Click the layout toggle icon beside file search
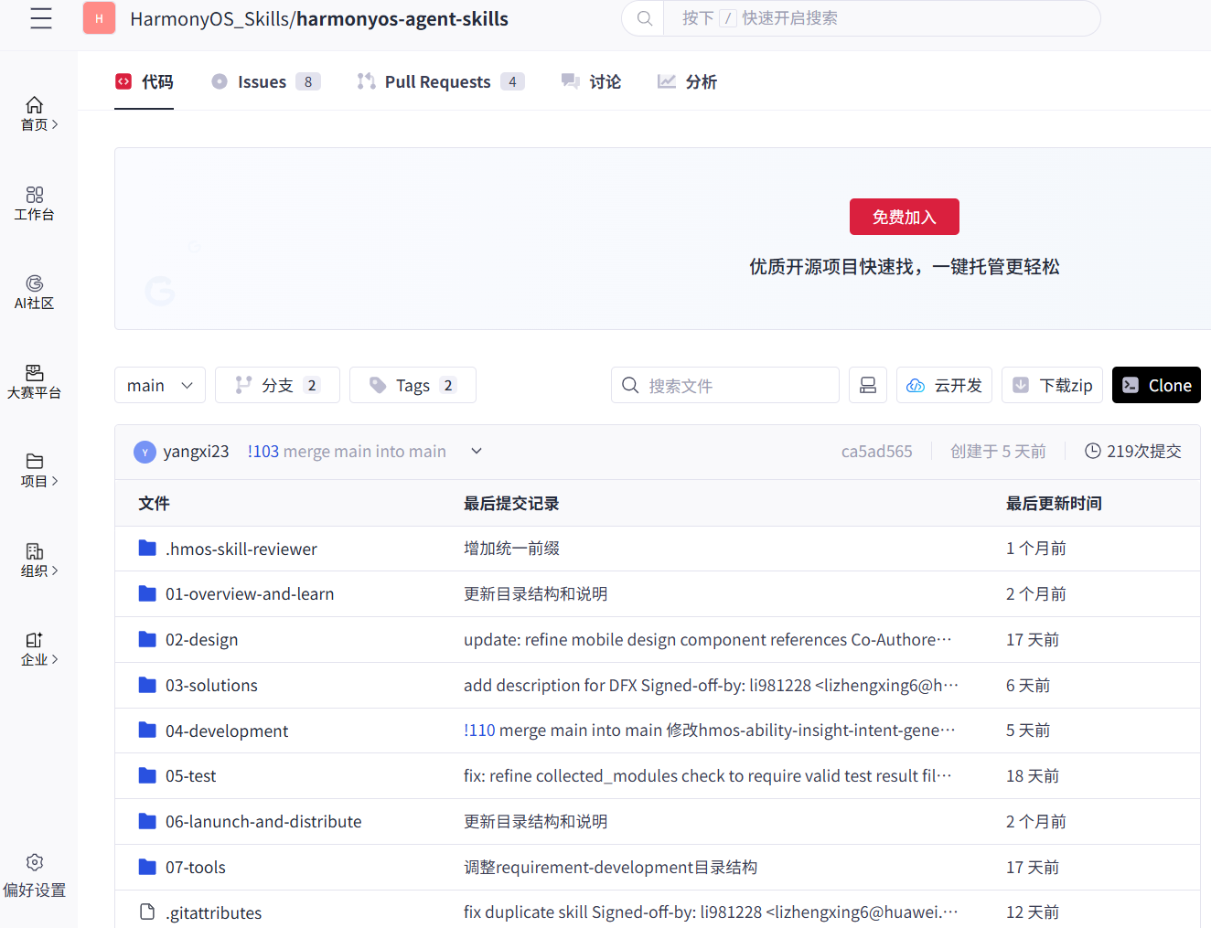 tap(868, 385)
